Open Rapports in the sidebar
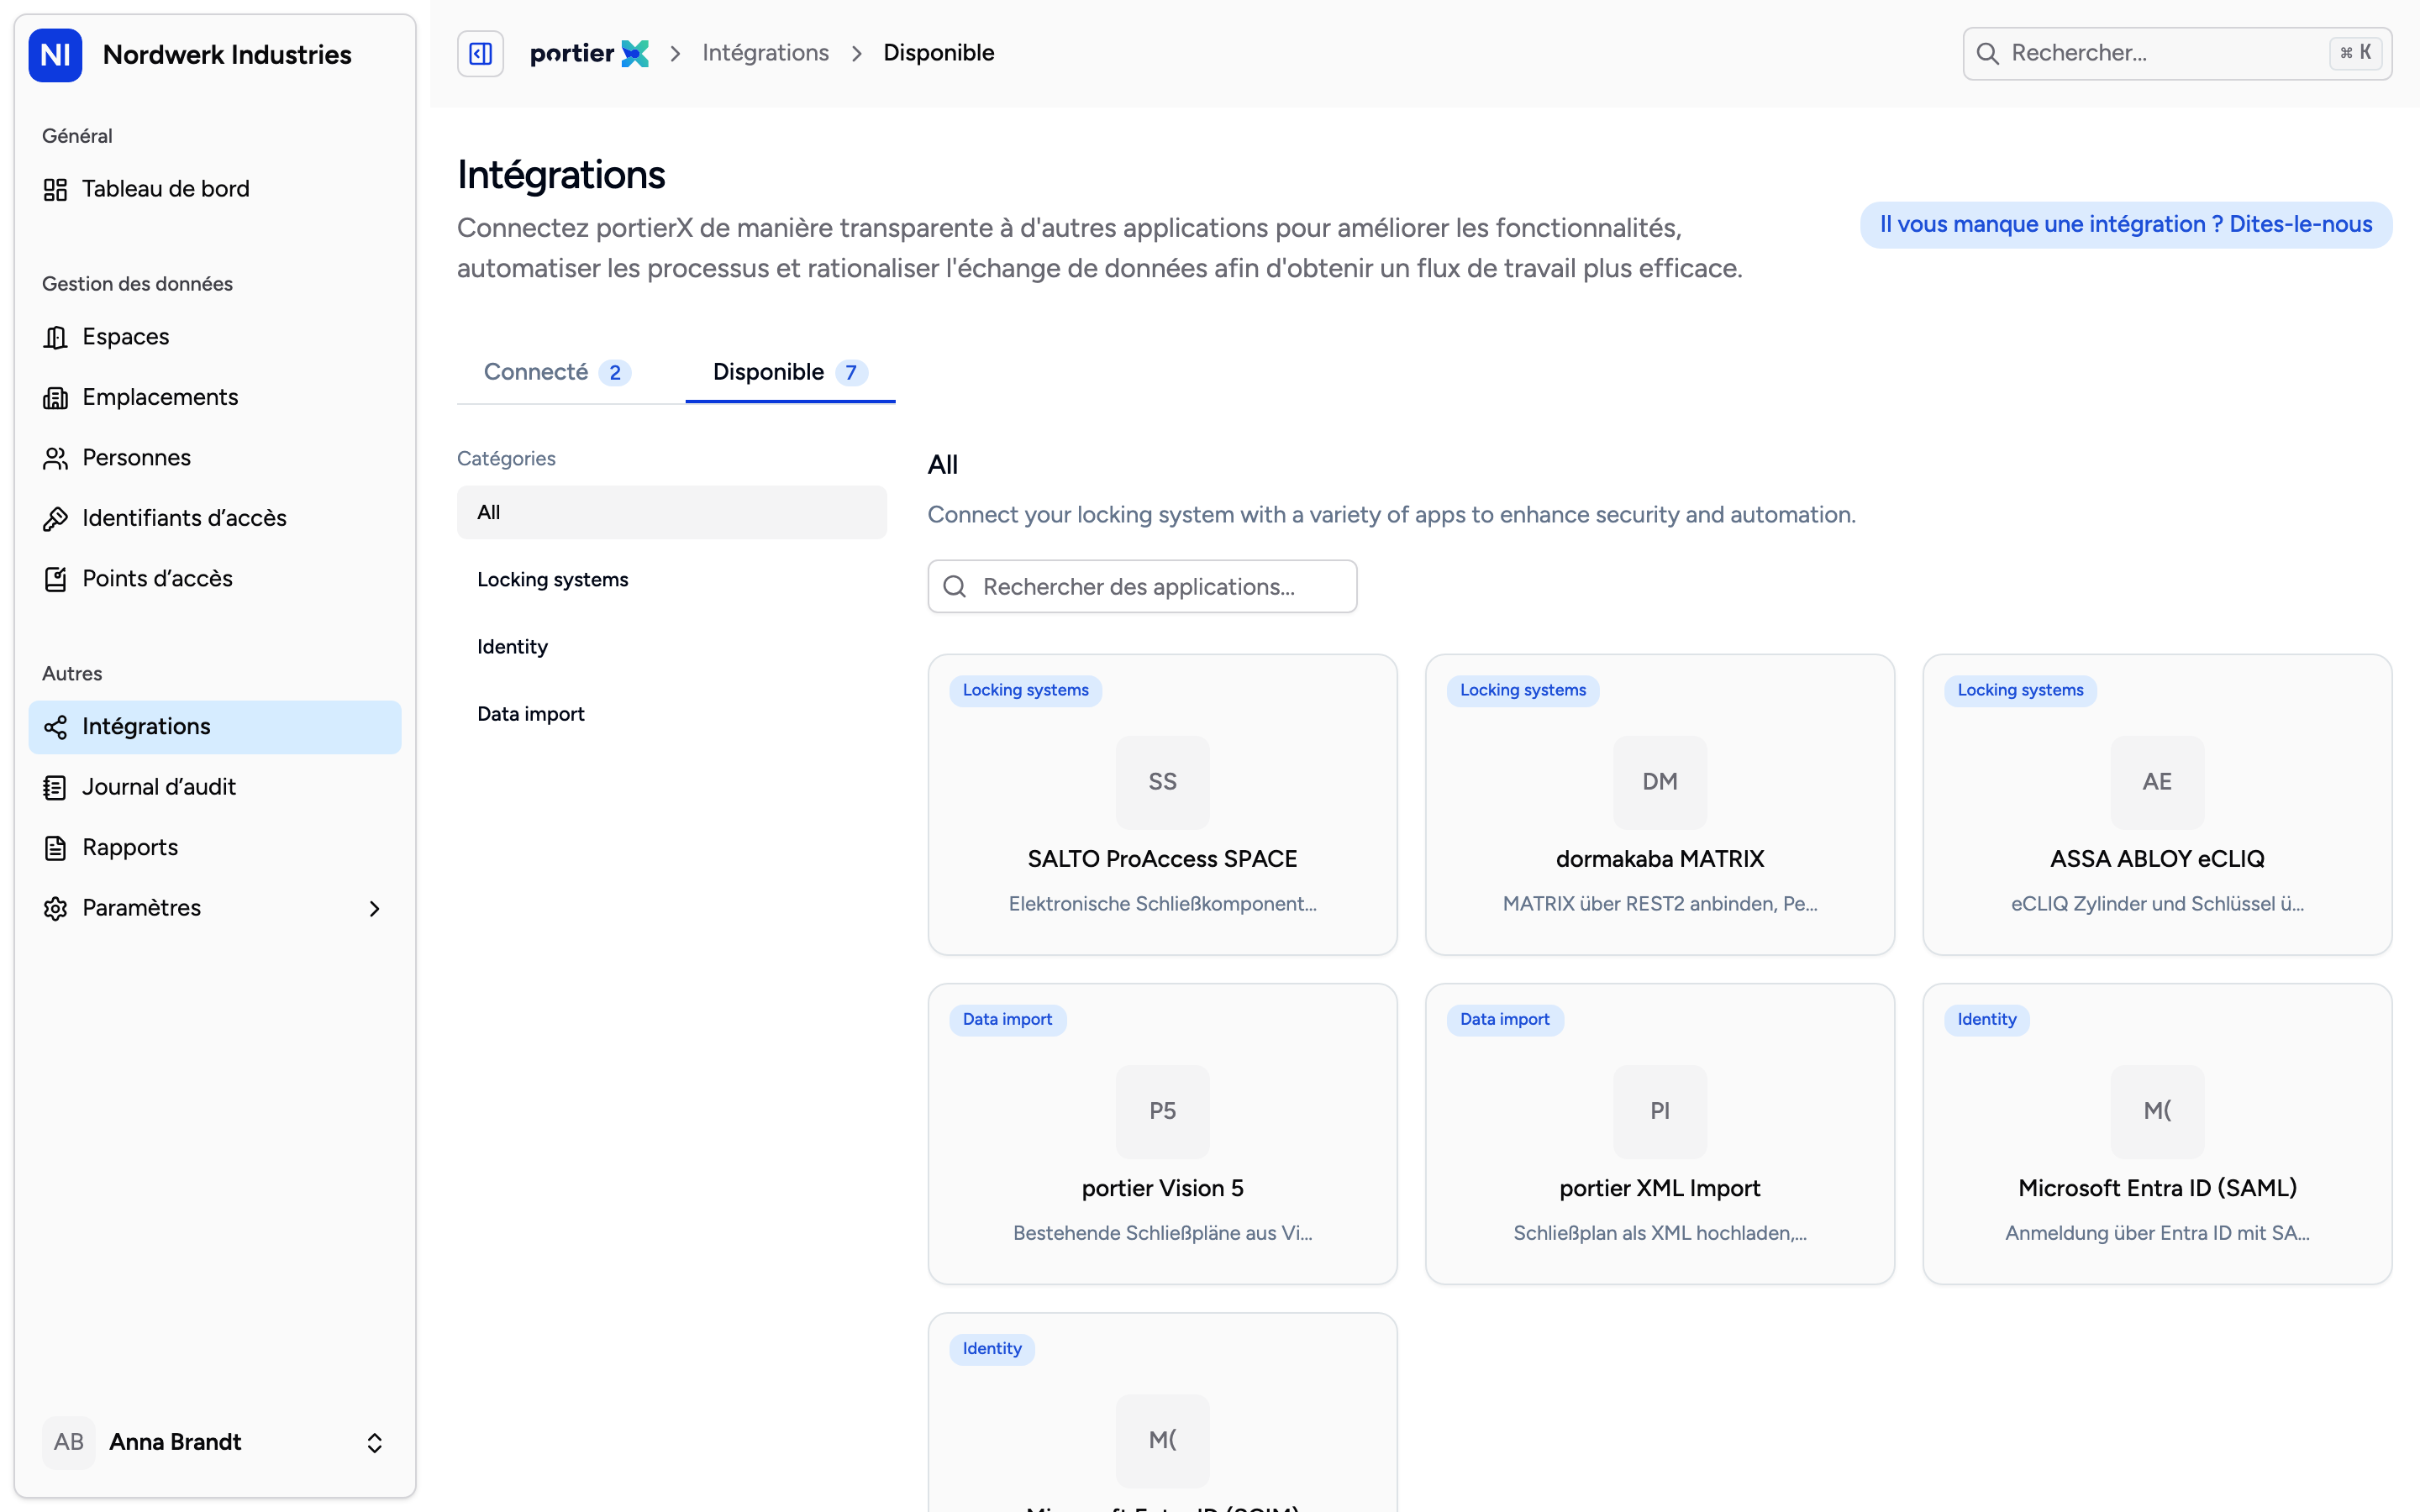Viewport: 2420px width, 1512px height. [215, 848]
